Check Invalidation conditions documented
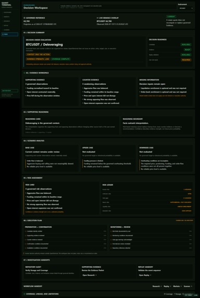 pos(26,248)
